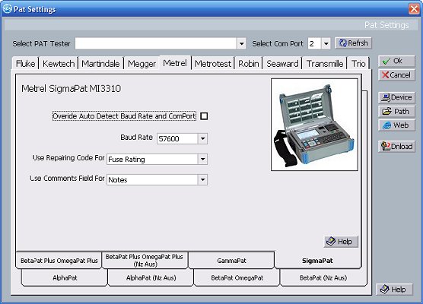Screen dimensions: 423x304
Task: Open the Web button with the browser icon
Action: 396,125
